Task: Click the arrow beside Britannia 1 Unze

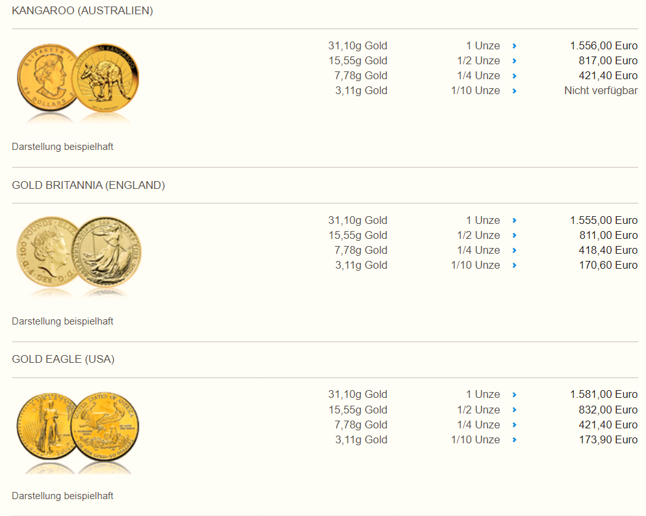Action: pyautogui.click(x=514, y=221)
